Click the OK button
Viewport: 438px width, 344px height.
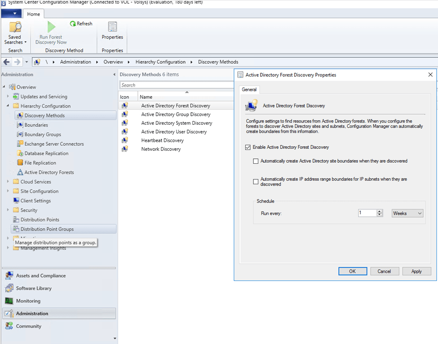352,271
